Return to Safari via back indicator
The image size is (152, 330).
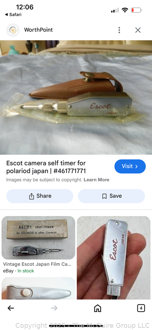[x=13, y=15]
